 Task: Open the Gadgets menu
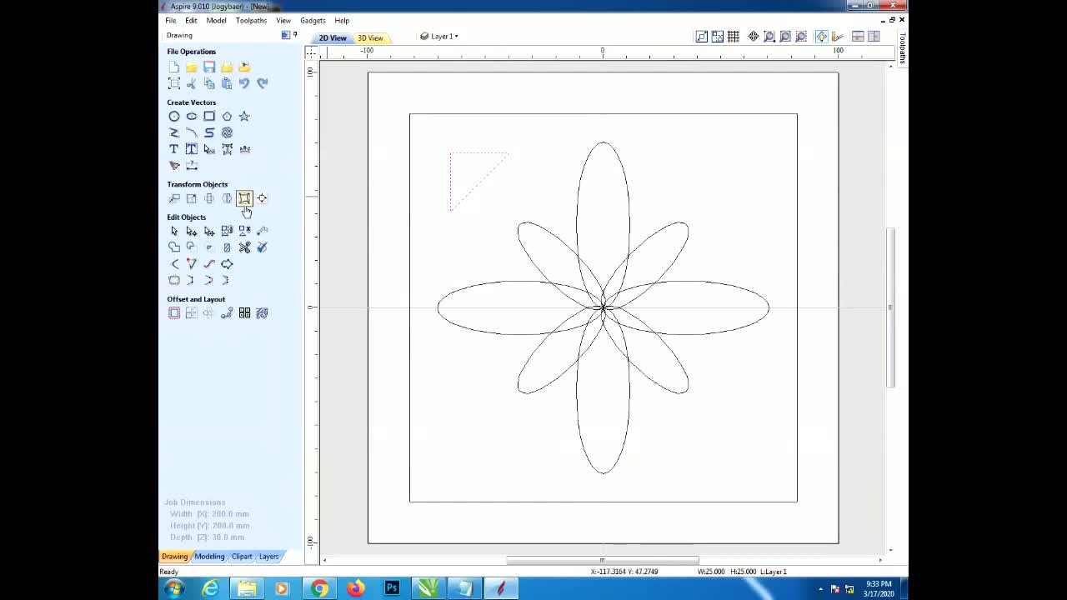(x=313, y=21)
